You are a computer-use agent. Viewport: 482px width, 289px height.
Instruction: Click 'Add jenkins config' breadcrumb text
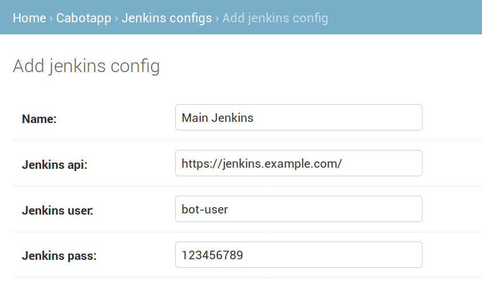275,18
